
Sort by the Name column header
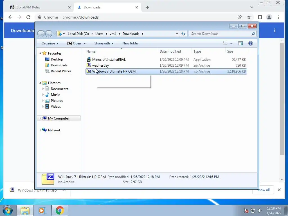click(x=121, y=51)
